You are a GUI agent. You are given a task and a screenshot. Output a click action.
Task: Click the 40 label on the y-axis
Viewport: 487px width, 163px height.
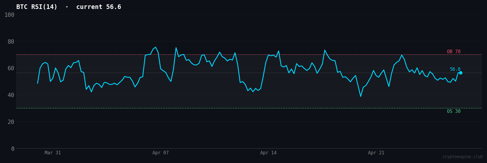click(11, 95)
